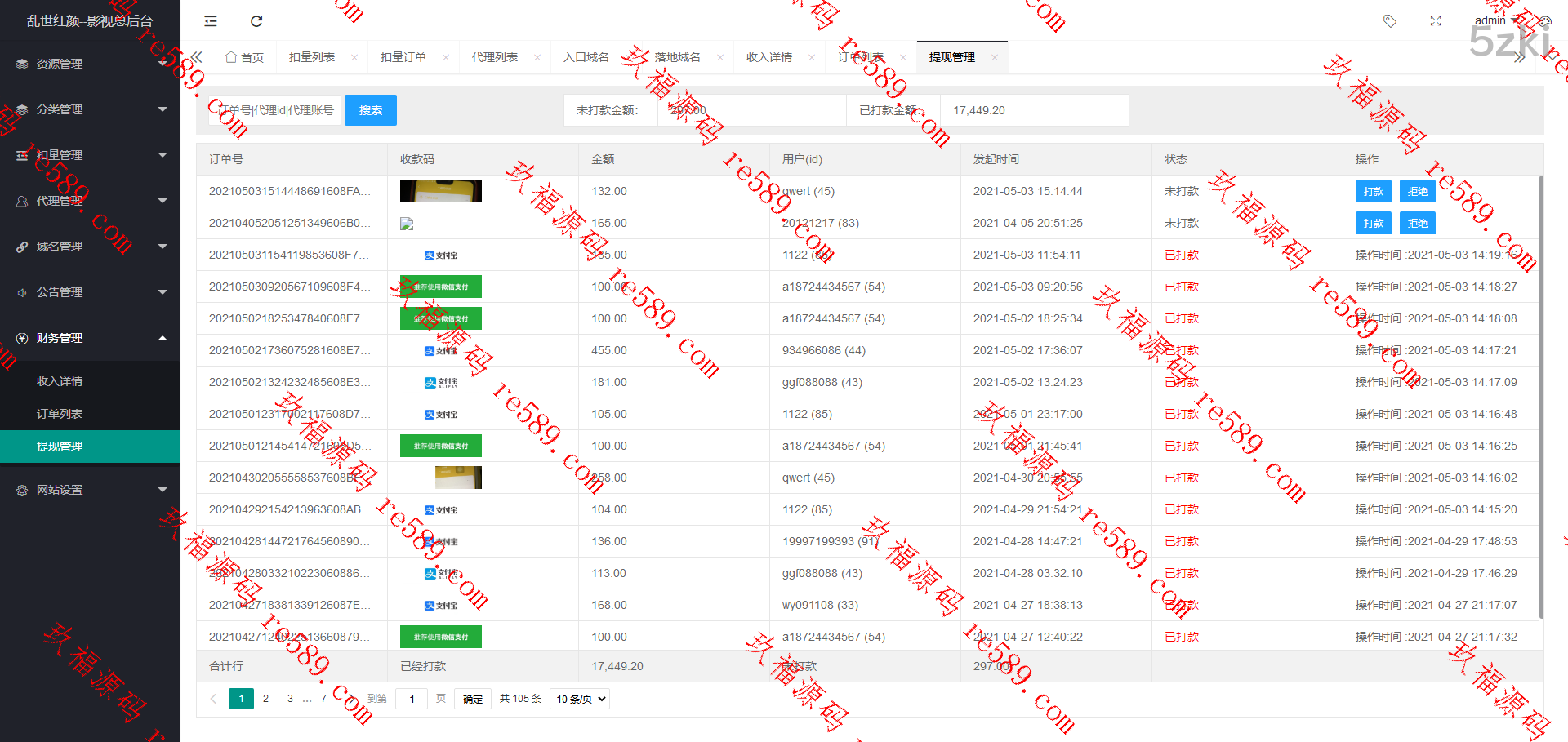Collapse the 财务管理 sidebar menu arrow
Viewport: 1568px width, 742px height.
(163, 338)
